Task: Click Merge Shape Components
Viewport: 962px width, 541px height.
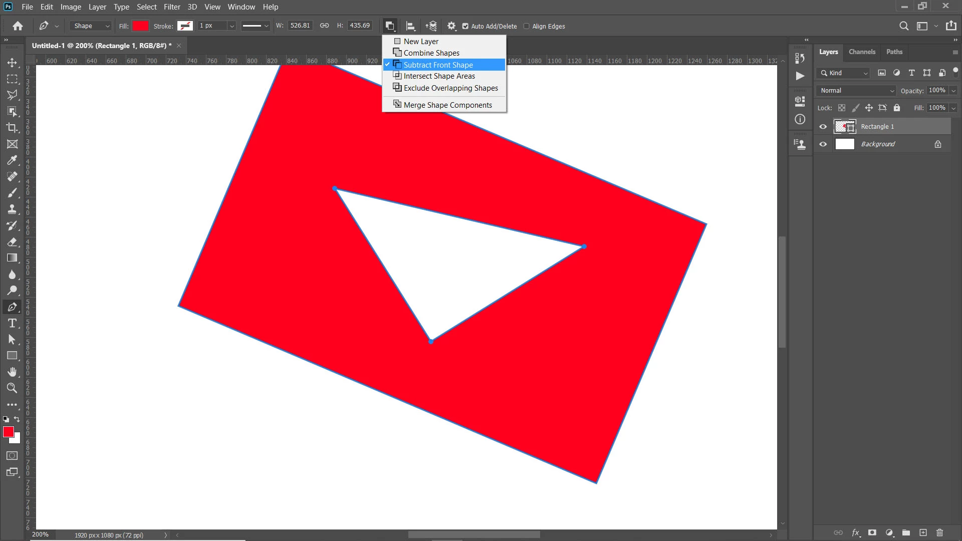Action: coord(447,105)
